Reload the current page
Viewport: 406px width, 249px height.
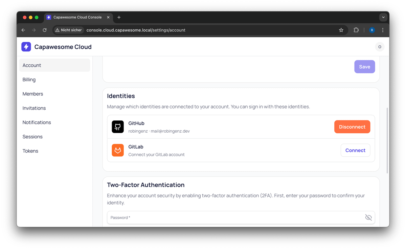(x=44, y=30)
